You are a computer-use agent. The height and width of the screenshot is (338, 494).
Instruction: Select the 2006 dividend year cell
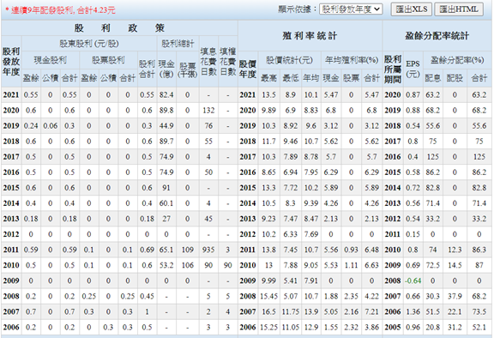point(11,327)
